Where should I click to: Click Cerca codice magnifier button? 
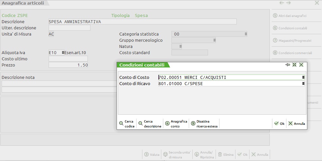click(127, 124)
